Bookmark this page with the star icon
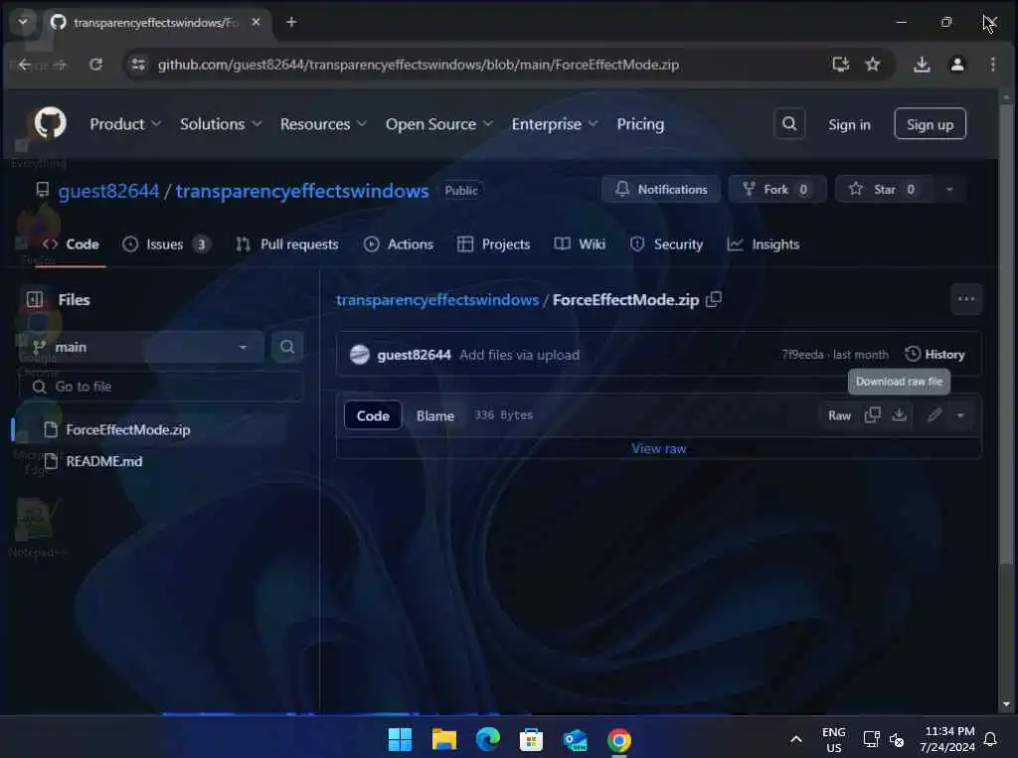Image resolution: width=1018 pixels, height=758 pixels. [x=873, y=65]
